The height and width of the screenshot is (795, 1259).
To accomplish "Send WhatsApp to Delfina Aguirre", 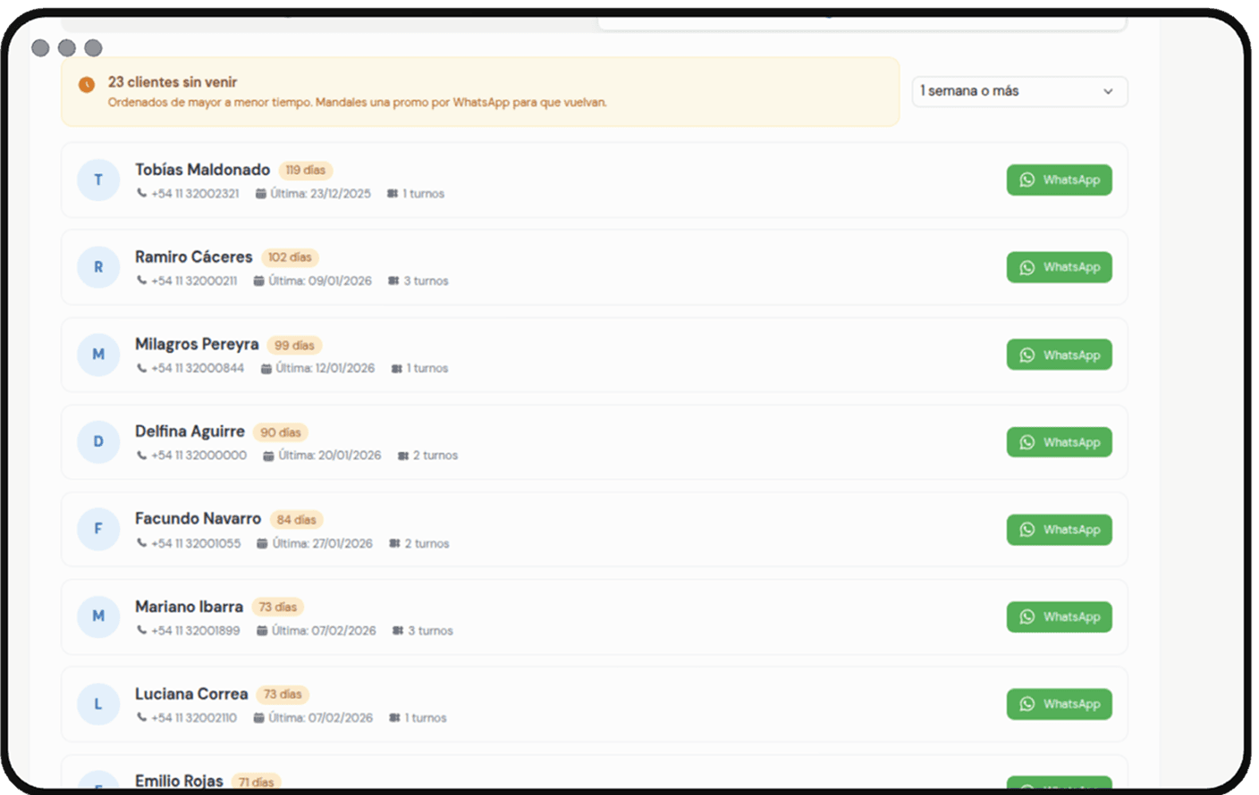I will (1059, 442).
